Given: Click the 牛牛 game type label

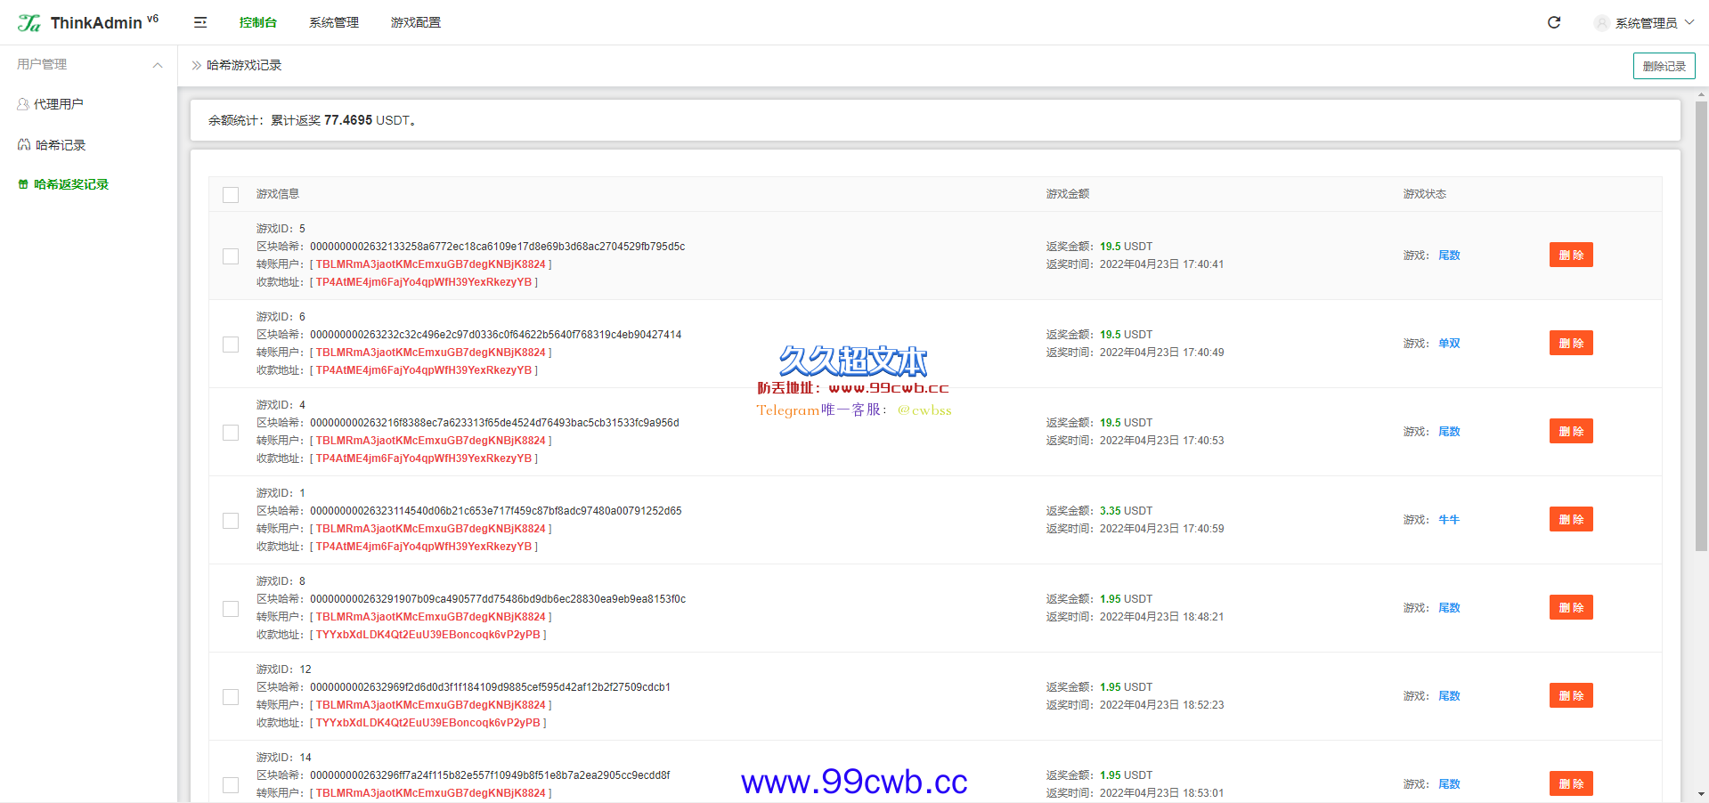Looking at the screenshot, I should [x=1449, y=519].
